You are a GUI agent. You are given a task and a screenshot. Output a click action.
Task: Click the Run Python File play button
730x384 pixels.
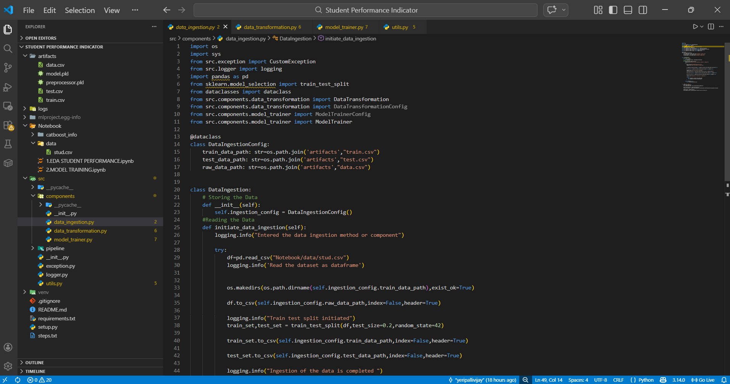tap(695, 27)
